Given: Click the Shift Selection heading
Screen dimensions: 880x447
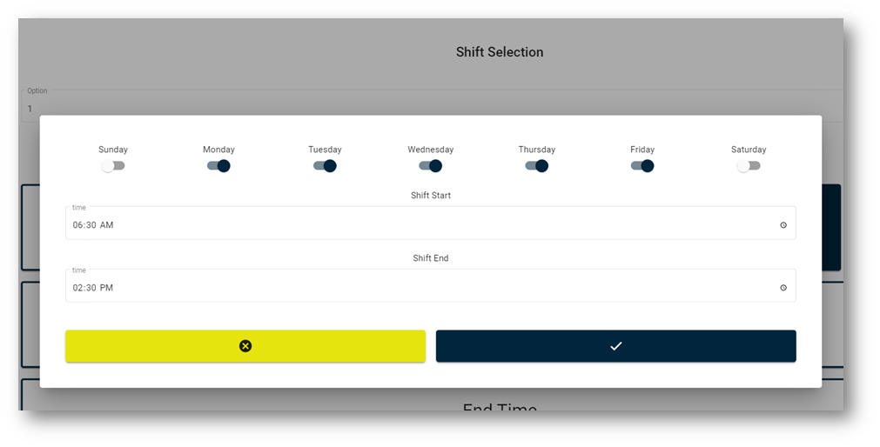Looking at the screenshot, I should tap(500, 52).
